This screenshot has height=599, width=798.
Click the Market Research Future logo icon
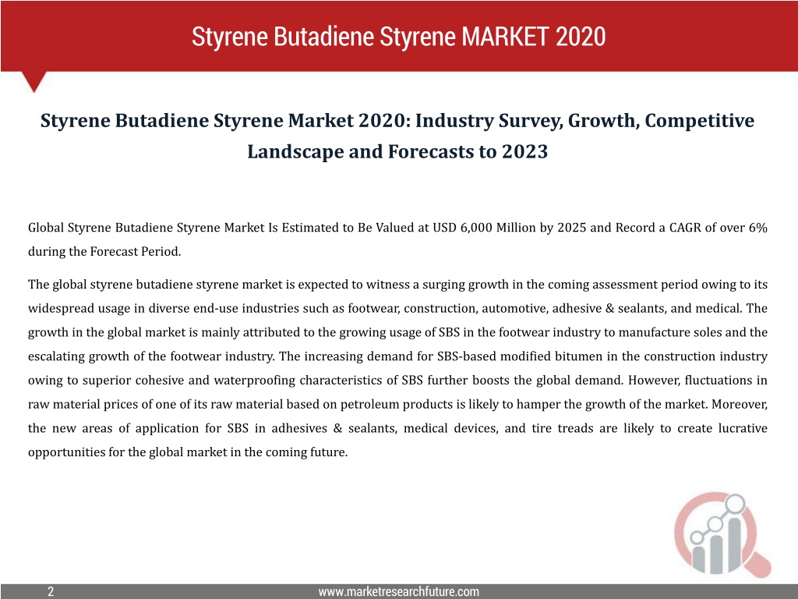coord(722,535)
